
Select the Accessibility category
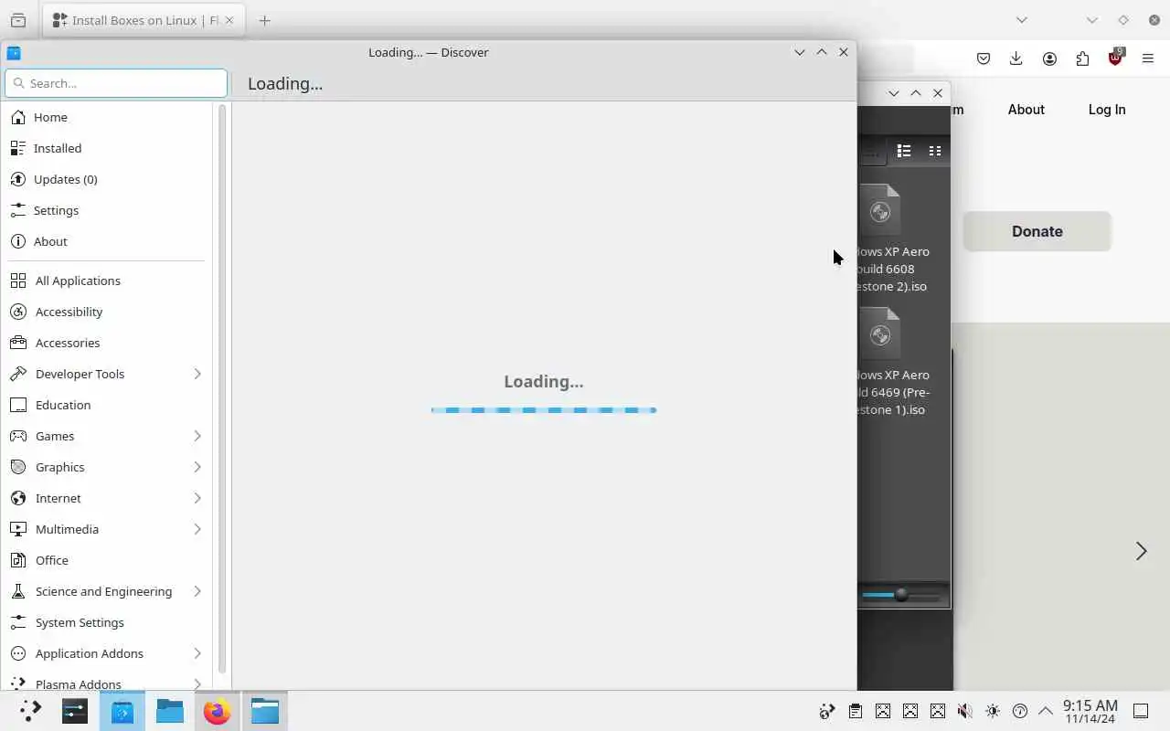[108, 312]
